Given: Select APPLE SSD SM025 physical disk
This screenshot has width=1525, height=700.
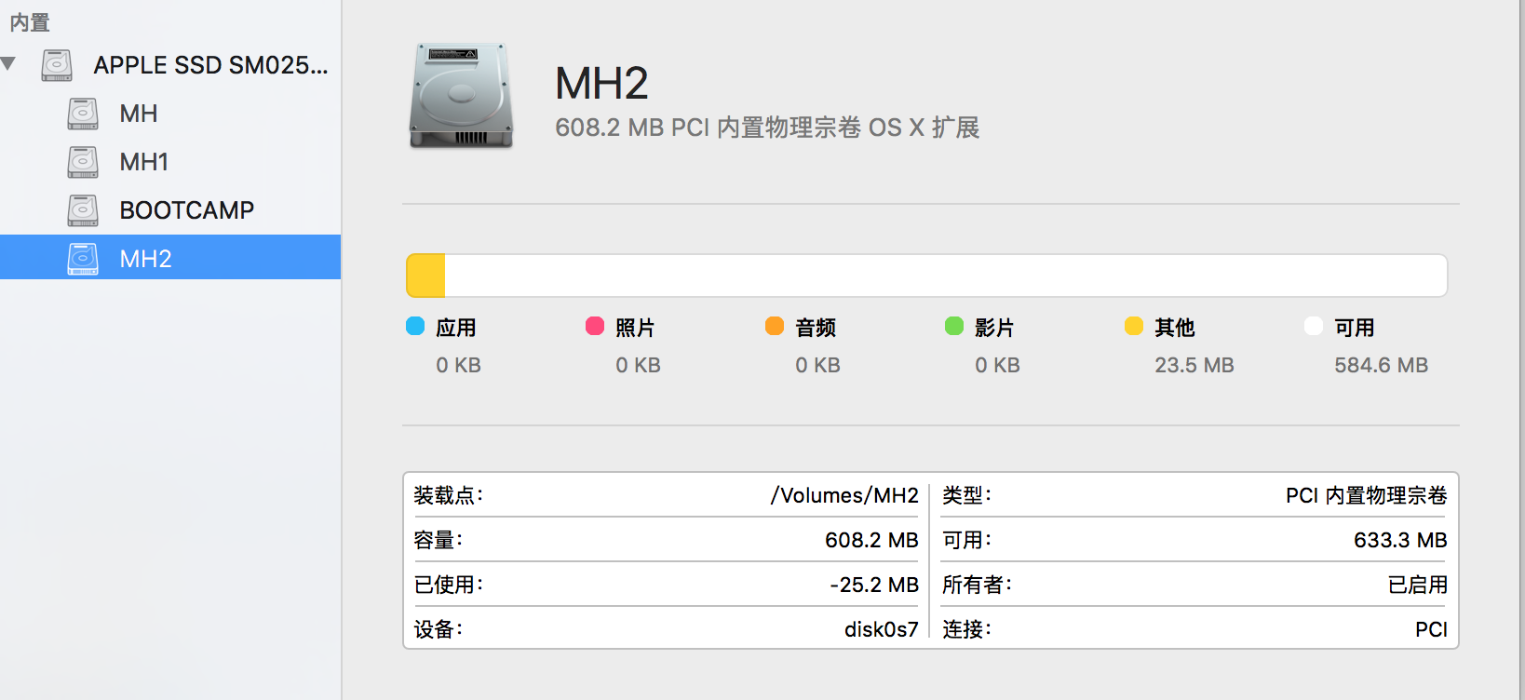Looking at the screenshot, I should (x=210, y=65).
